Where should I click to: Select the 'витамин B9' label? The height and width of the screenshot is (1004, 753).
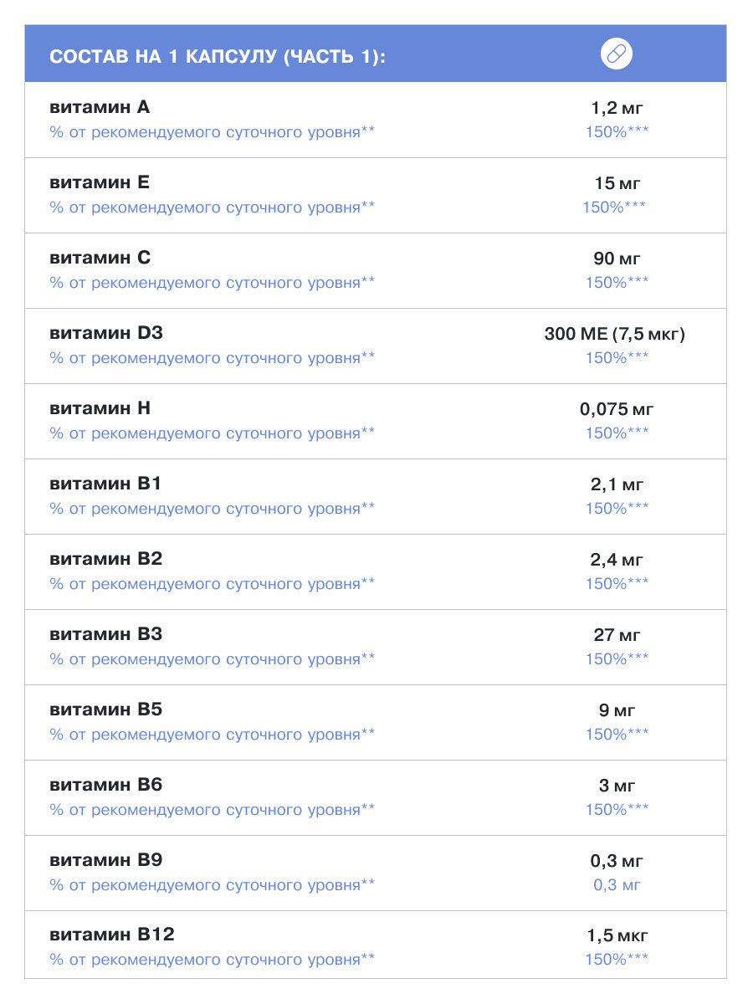[x=105, y=860]
